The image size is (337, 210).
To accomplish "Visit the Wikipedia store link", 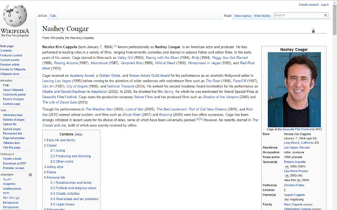I will pyautogui.click(x=9, y=74).
